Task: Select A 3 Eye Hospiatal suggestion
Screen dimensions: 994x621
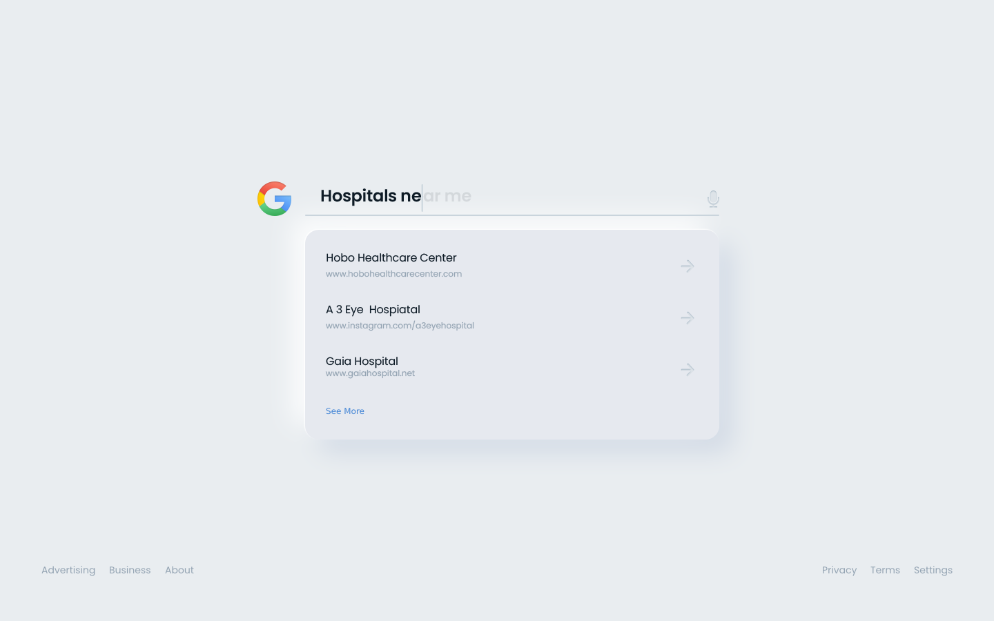Action: (x=373, y=309)
